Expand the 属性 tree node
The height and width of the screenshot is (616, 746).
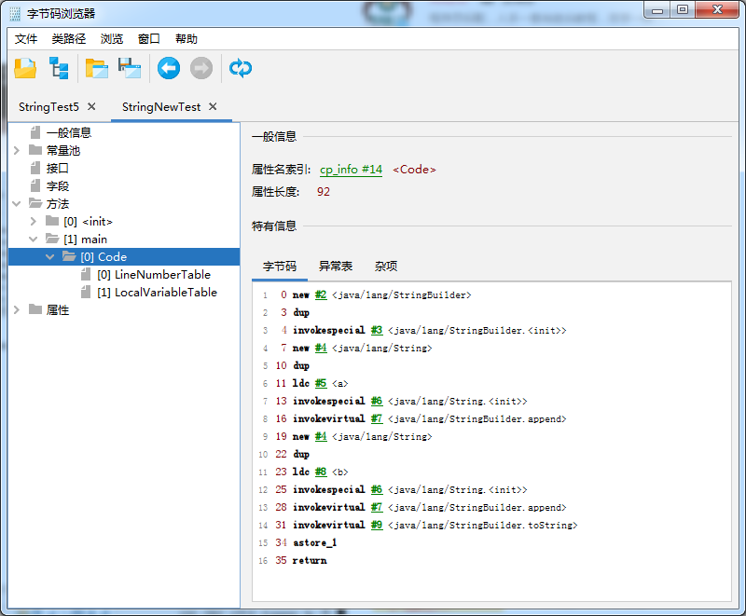[17, 310]
